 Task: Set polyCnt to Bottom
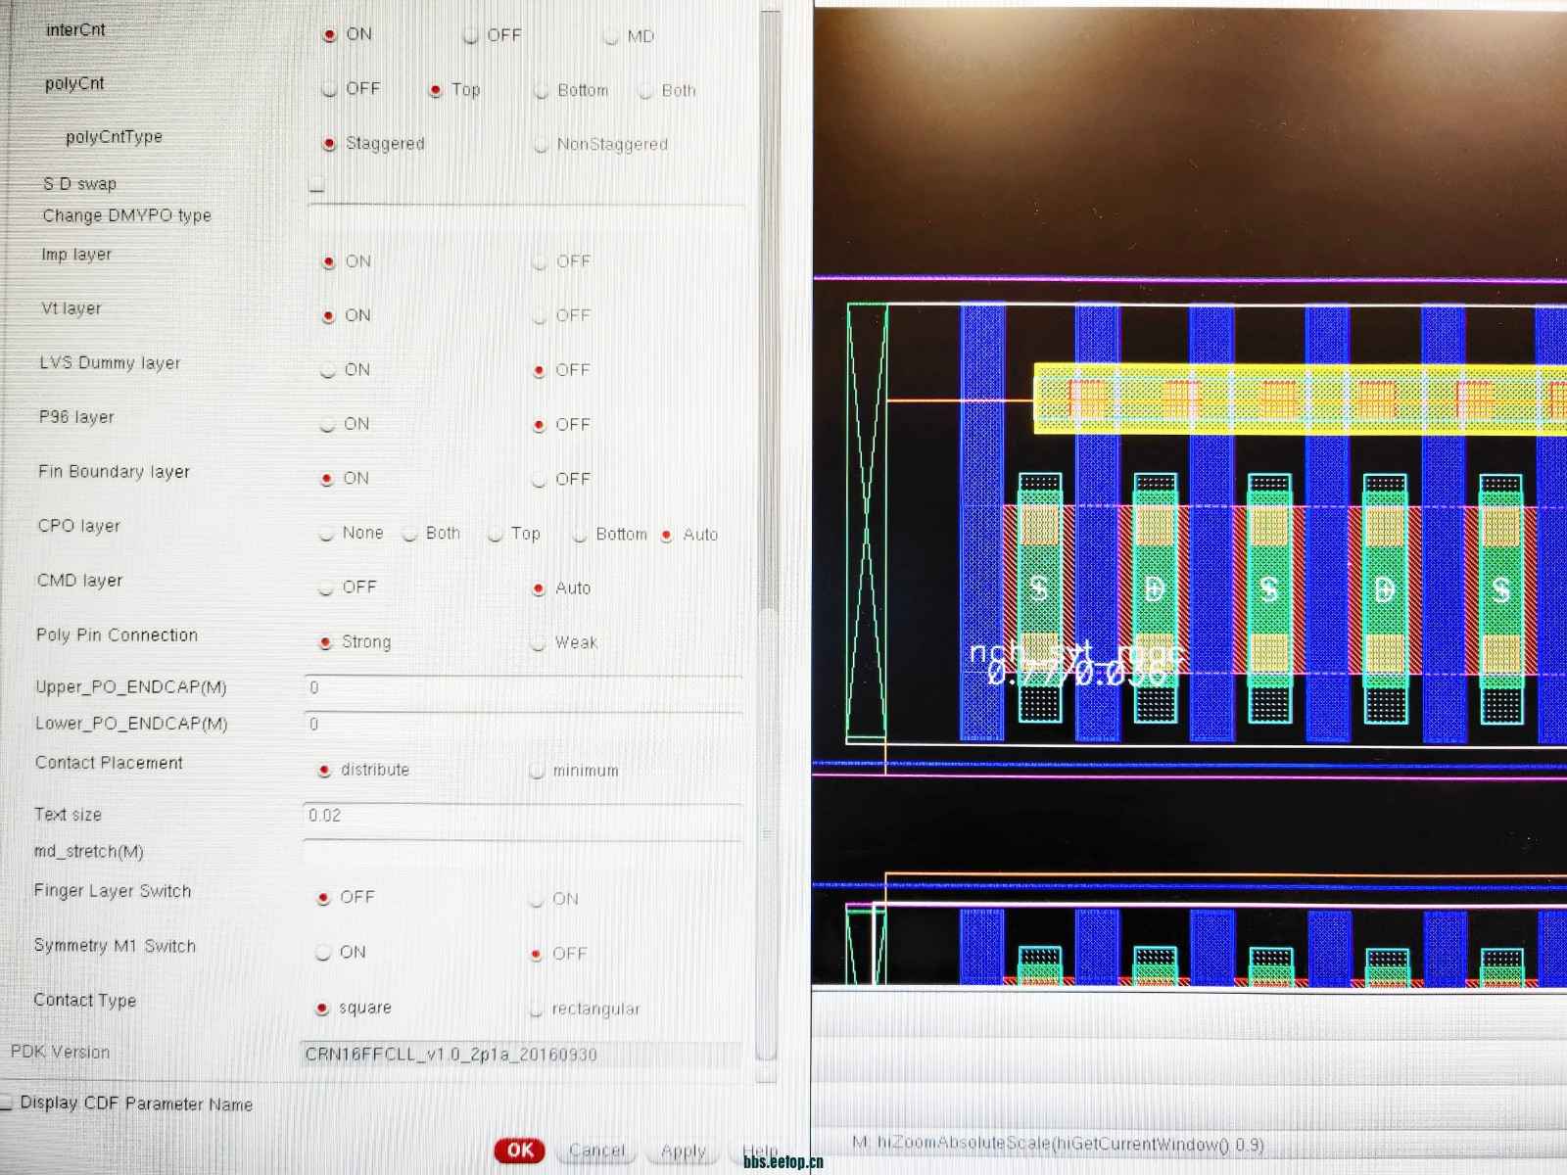541,91
